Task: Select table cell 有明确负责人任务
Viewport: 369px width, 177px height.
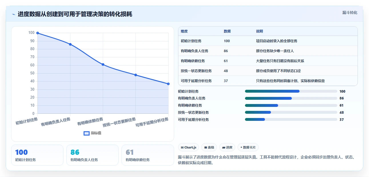Action: [x=194, y=51]
